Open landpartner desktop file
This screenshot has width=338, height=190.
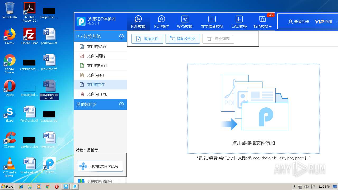[x=49, y=13]
